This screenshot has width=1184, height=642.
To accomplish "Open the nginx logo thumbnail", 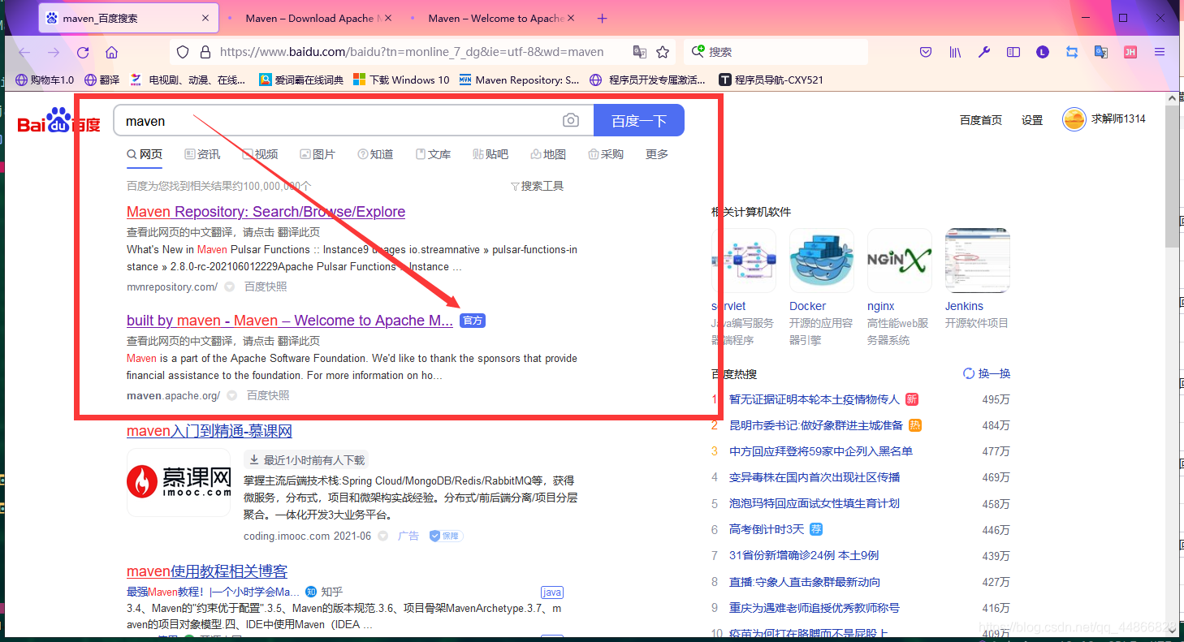I will point(900,261).
